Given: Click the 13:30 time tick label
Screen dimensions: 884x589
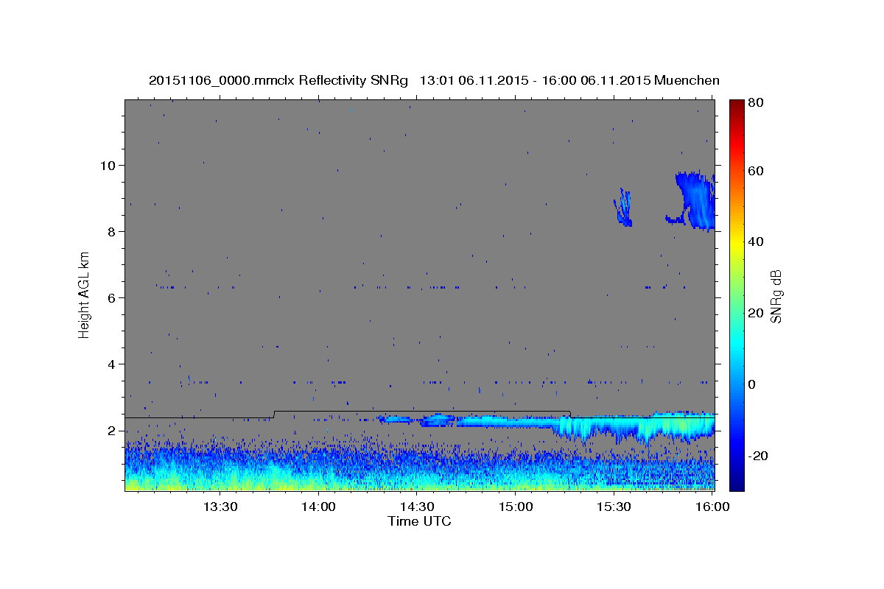Looking at the screenshot, I should click(220, 507).
